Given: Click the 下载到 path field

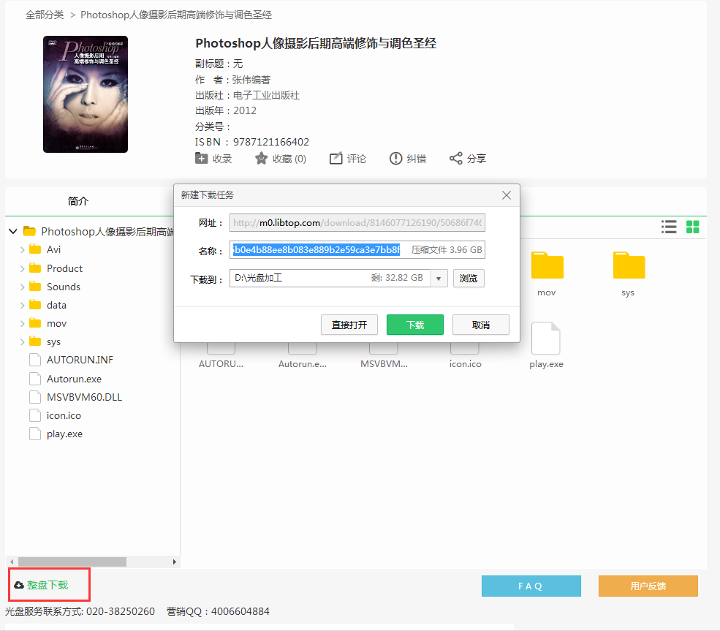Looking at the screenshot, I should (330, 279).
